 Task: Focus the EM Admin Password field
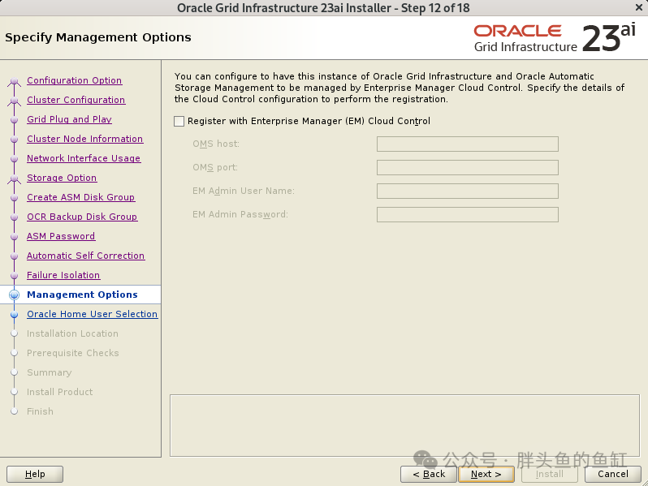(468, 215)
